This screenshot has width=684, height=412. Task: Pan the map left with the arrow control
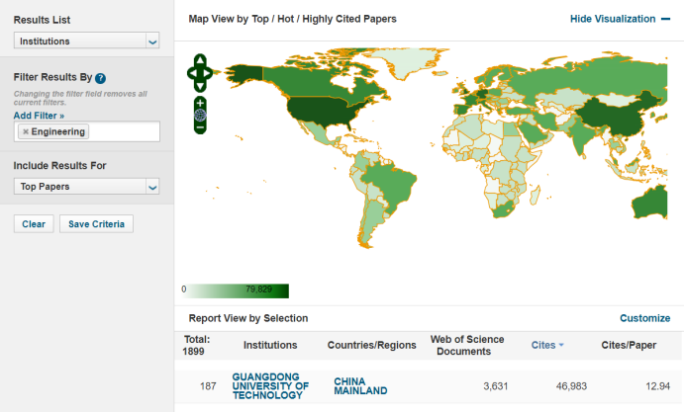pyautogui.click(x=191, y=71)
